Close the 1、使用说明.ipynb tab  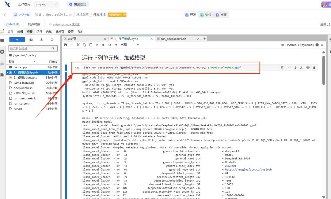pyautogui.click(x=152, y=39)
